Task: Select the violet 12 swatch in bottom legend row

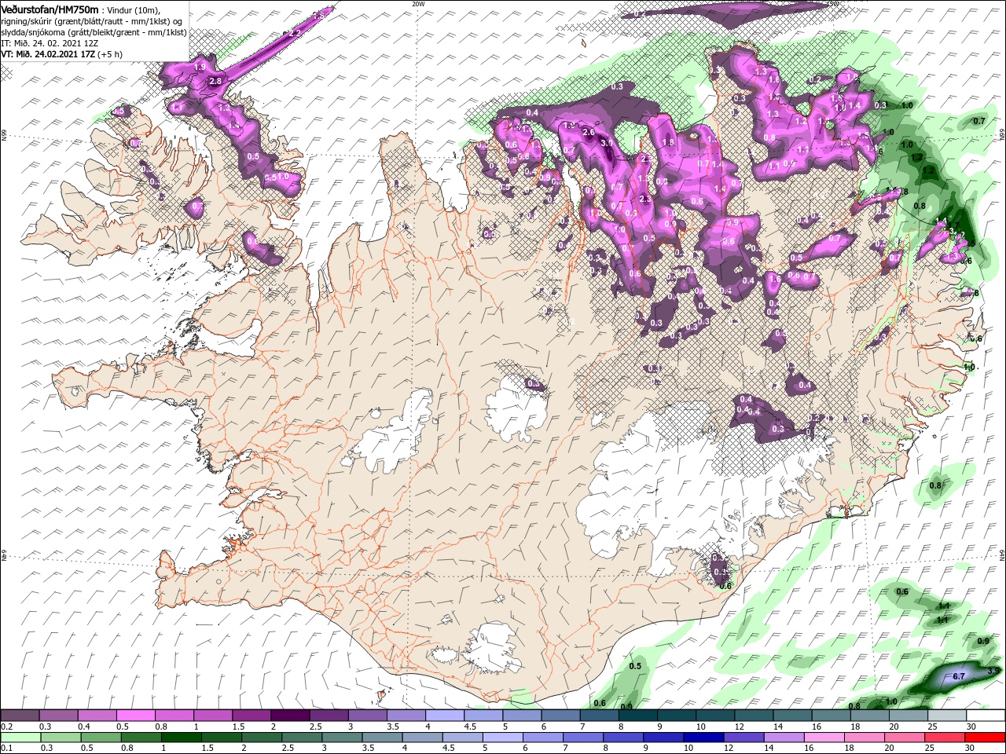Action: click(x=743, y=737)
